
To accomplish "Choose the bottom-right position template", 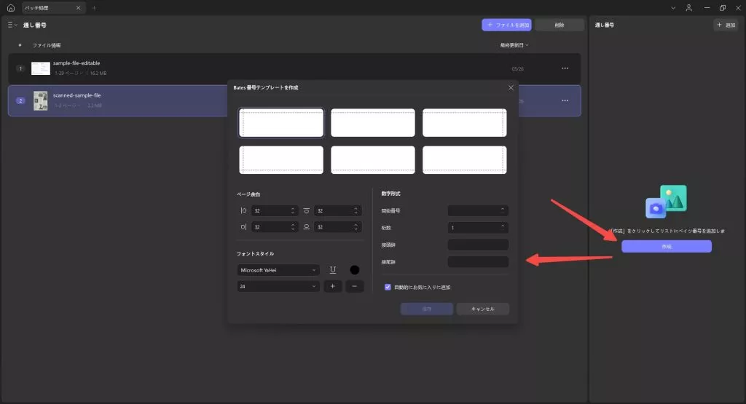I will tap(465, 159).
